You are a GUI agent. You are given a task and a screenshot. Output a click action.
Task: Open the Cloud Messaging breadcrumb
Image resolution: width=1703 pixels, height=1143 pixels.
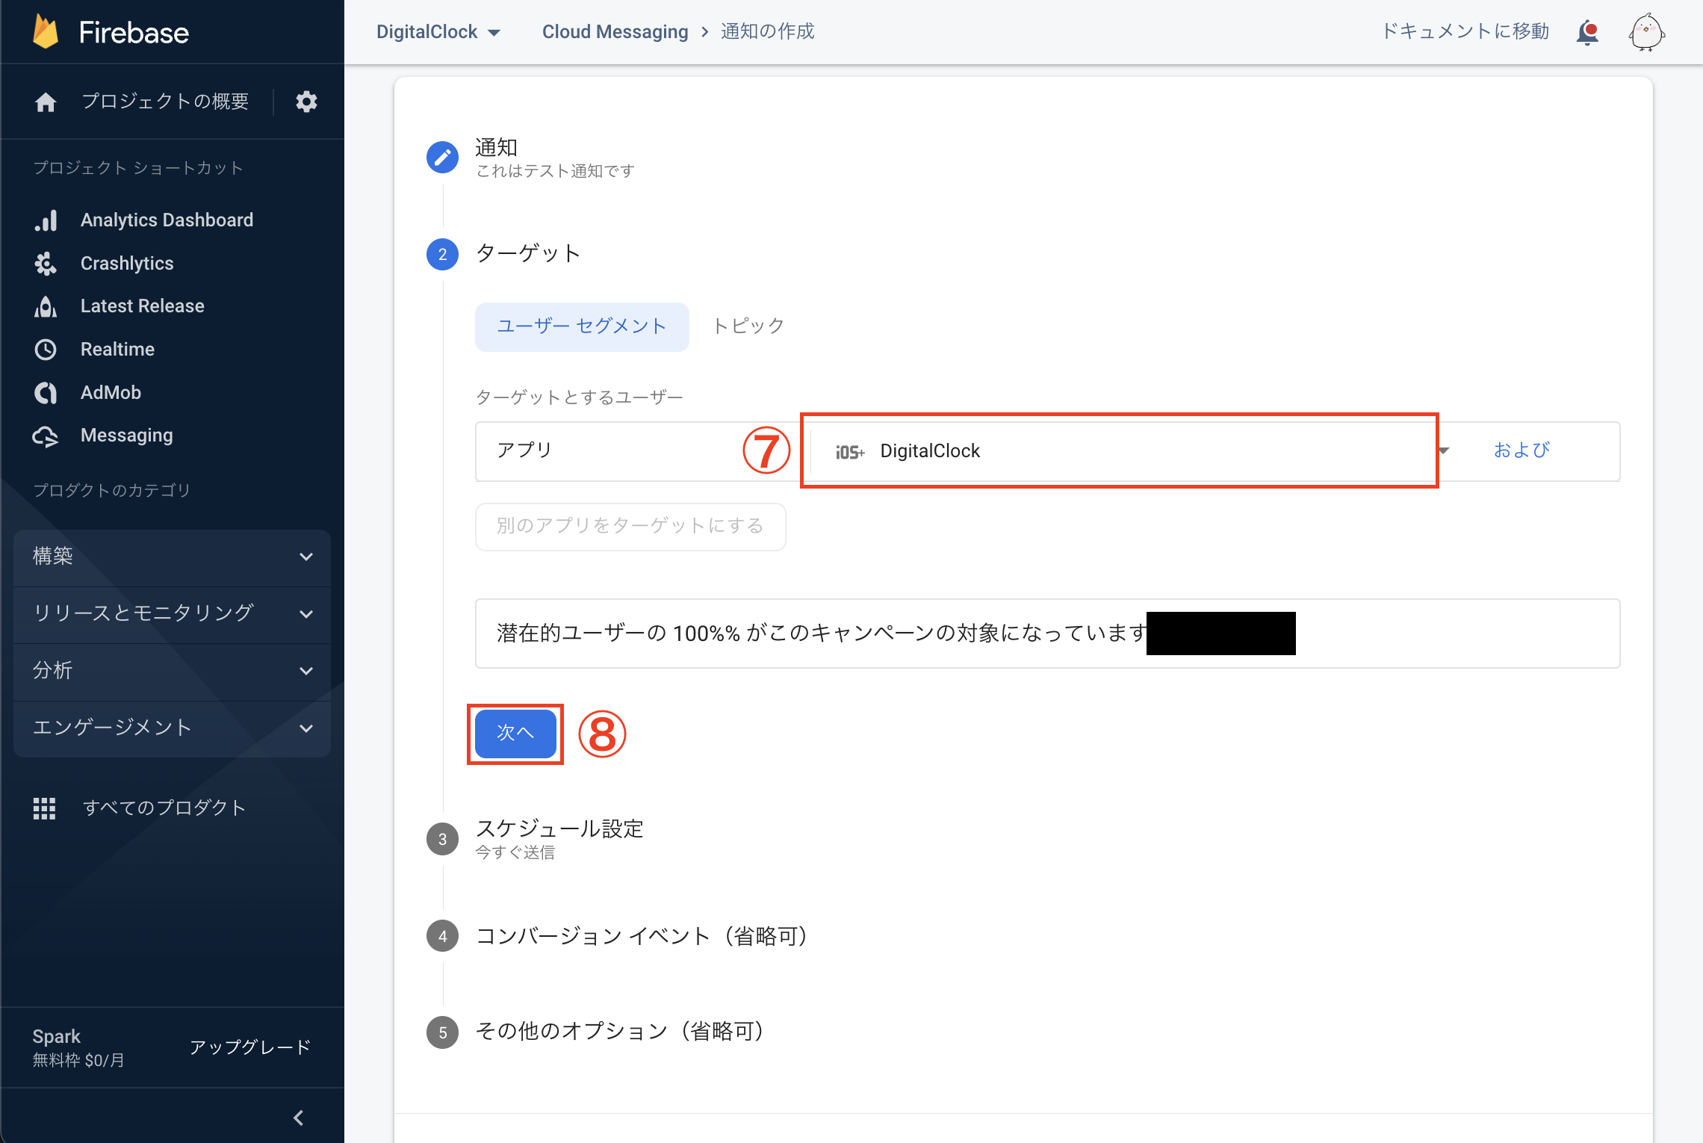[x=615, y=31]
